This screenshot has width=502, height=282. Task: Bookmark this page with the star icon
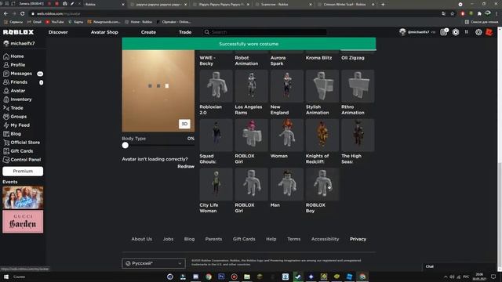click(453, 14)
